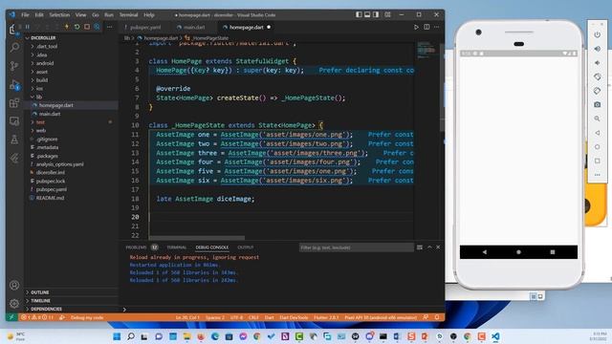Viewport: 612px width, 344px height.
Task: Expand the OUTLINE section
Action: (x=40, y=292)
